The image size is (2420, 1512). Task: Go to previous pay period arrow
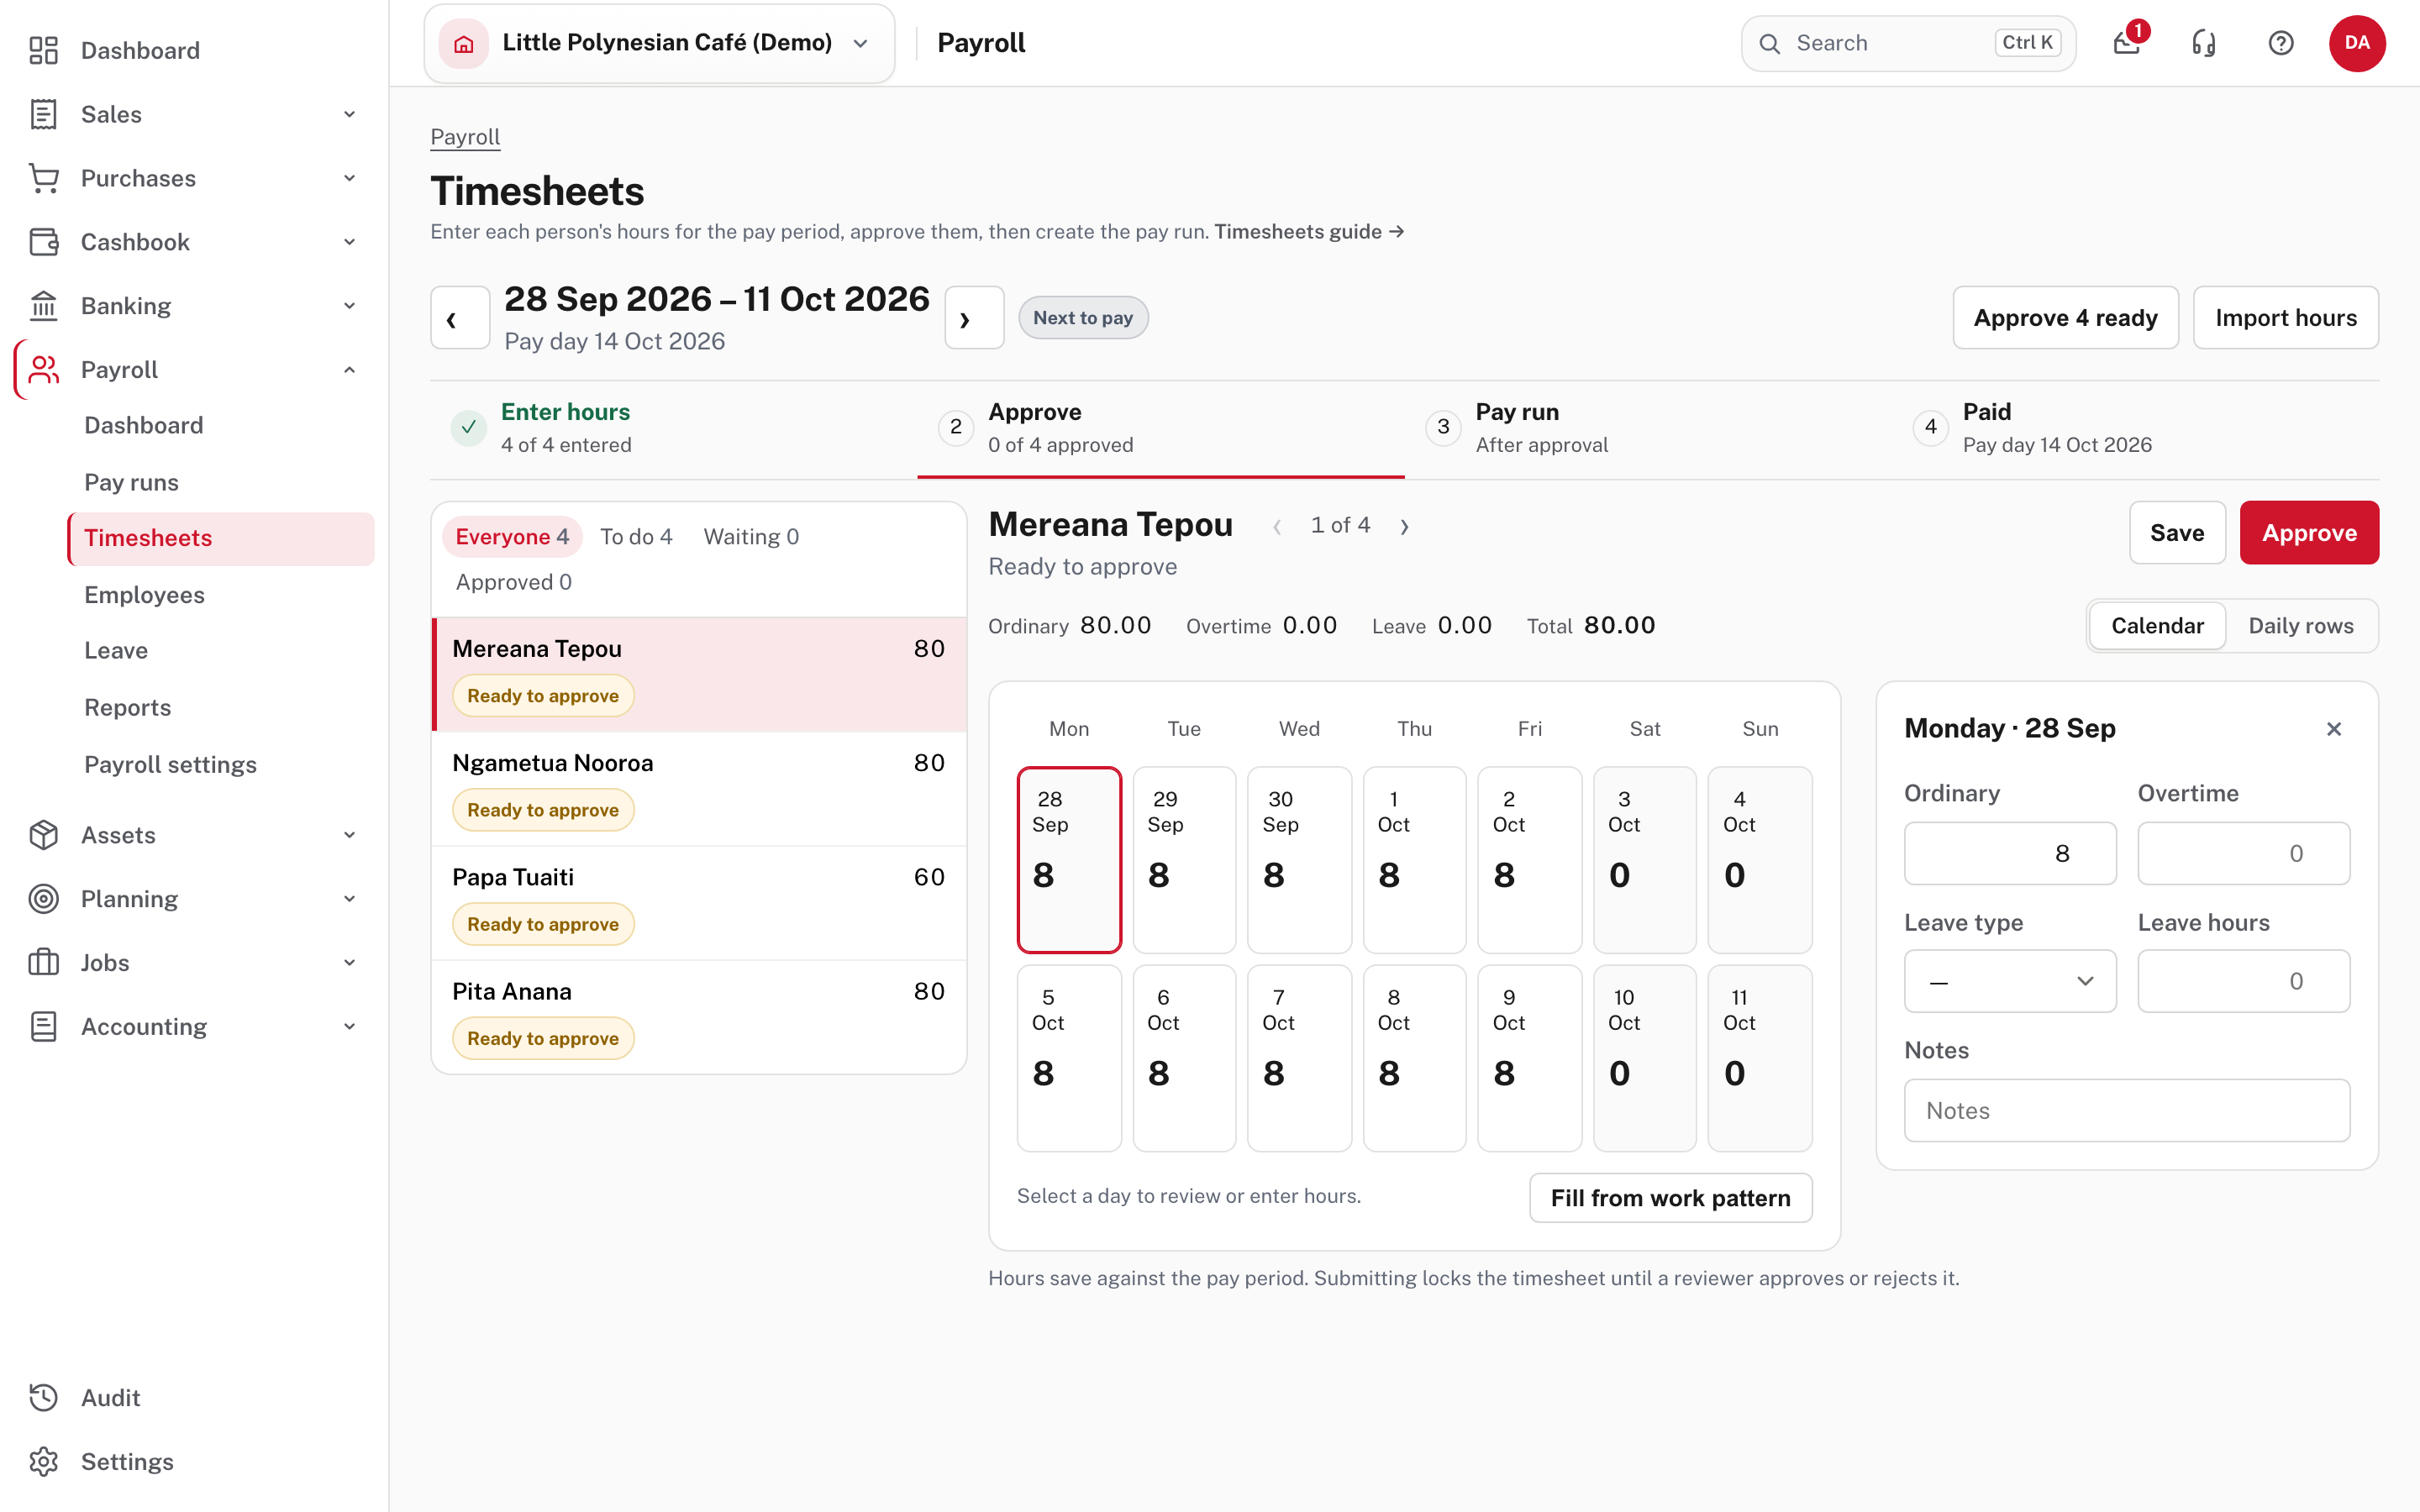click(x=460, y=318)
